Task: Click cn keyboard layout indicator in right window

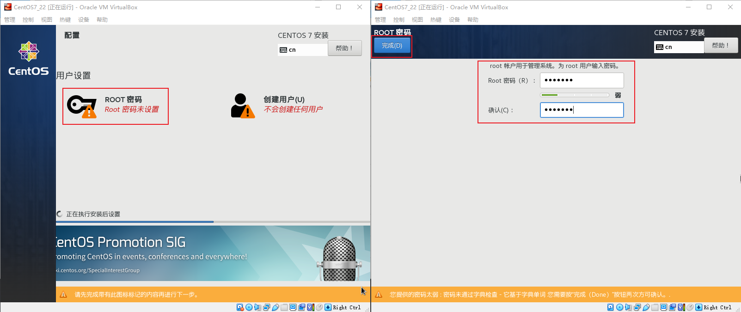Action: point(679,47)
